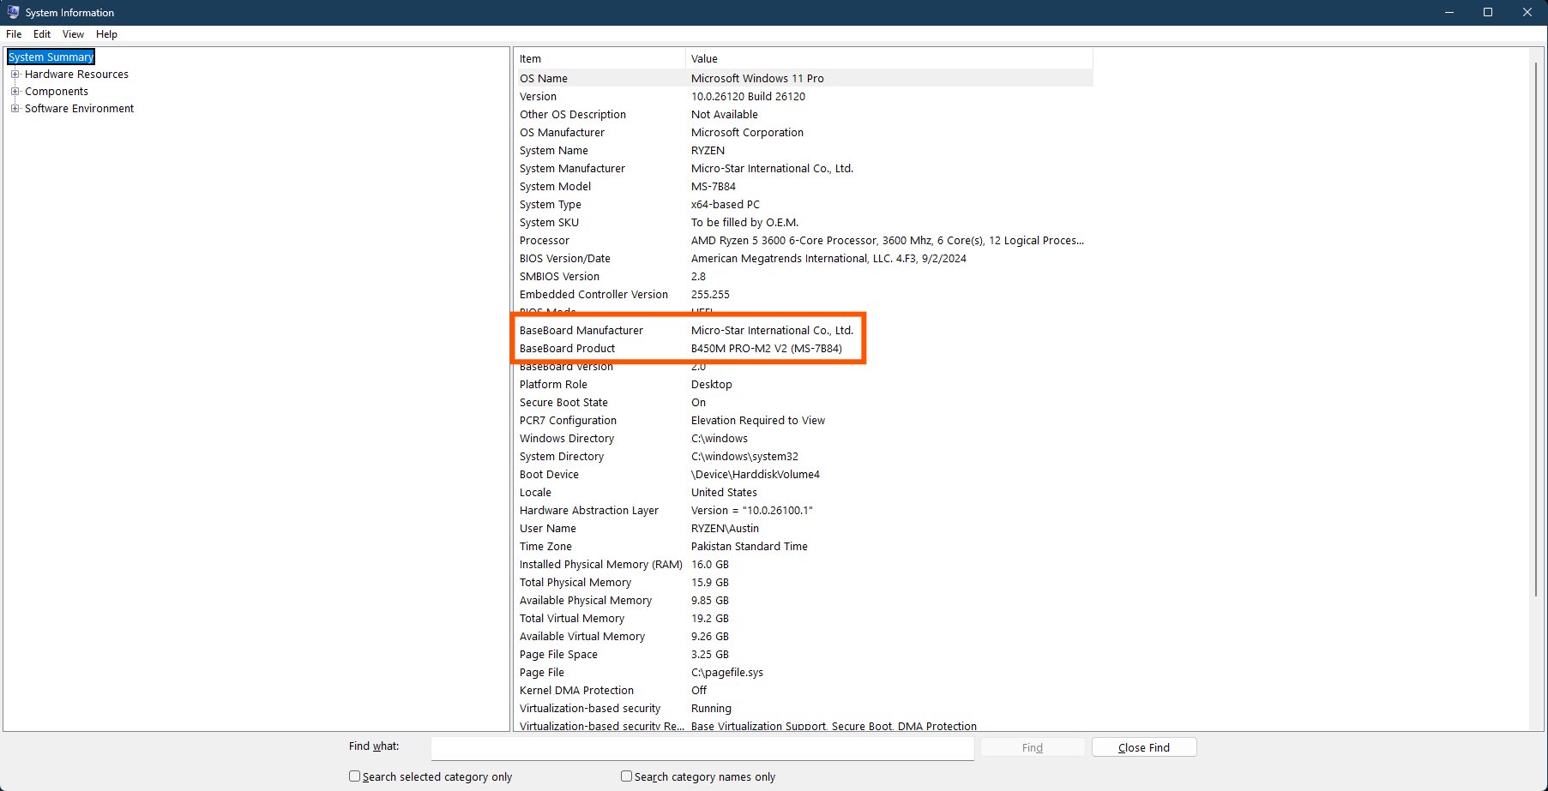Click the Find what input field
This screenshot has width=1548, height=791.
[x=702, y=748]
